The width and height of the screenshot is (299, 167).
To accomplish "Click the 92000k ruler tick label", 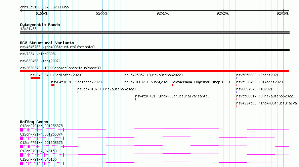I will [x=102, y=13].
